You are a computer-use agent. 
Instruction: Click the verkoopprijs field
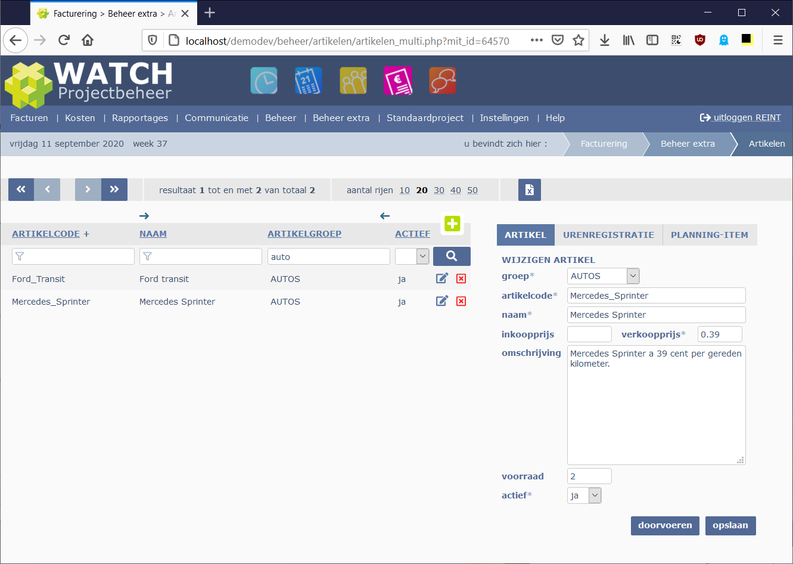(720, 334)
